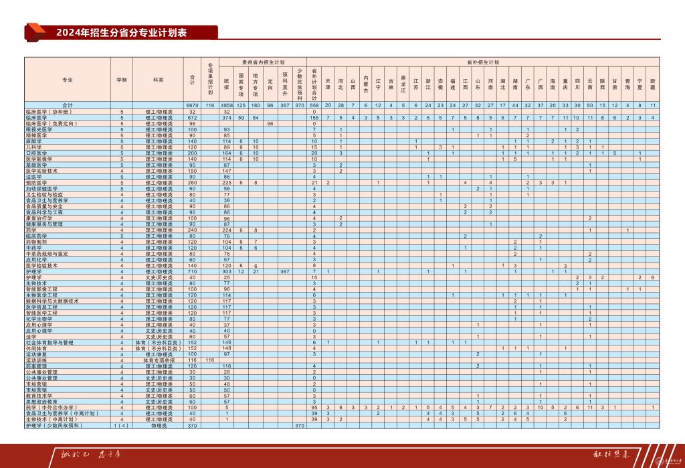Select the 湖南 province column header
This screenshot has width=685, height=468.
(516, 84)
